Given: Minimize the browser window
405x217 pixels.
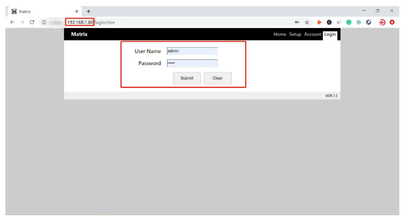Looking at the screenshot, I should [364, 11].
